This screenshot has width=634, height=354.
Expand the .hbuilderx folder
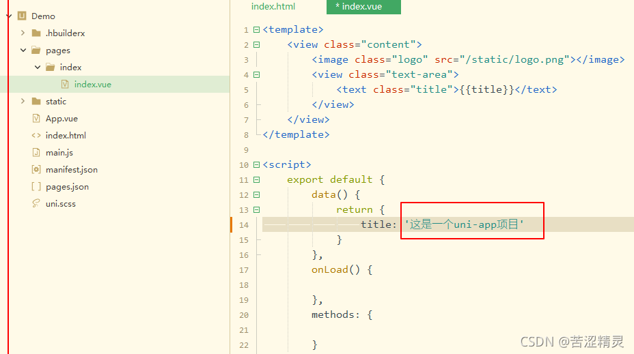coord(23,33)
